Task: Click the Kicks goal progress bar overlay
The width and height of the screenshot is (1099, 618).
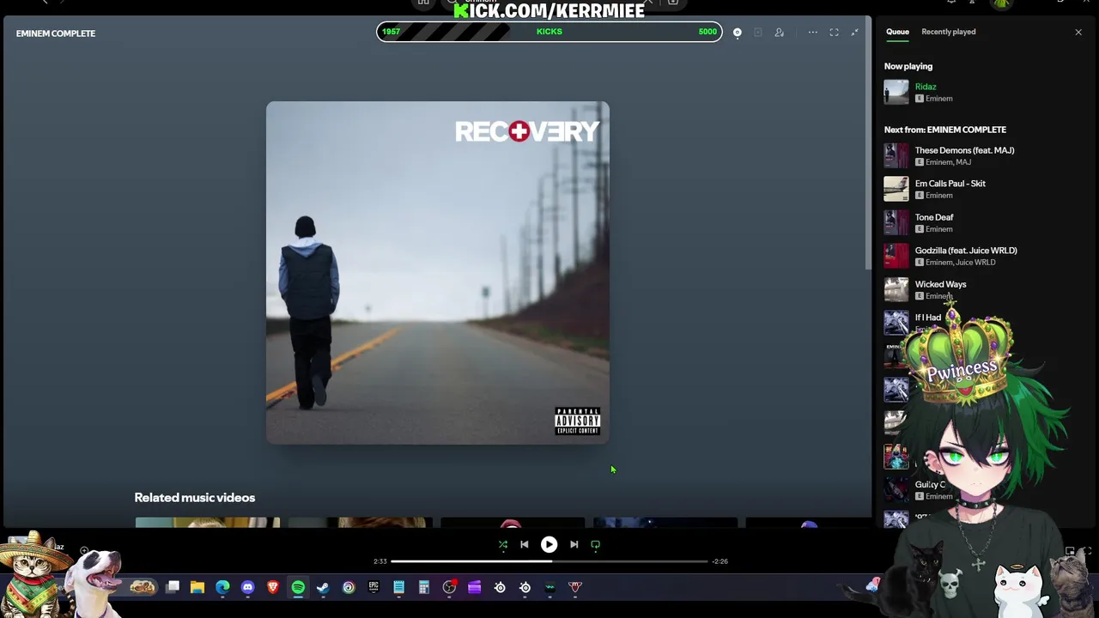Action: click(549, 32)
